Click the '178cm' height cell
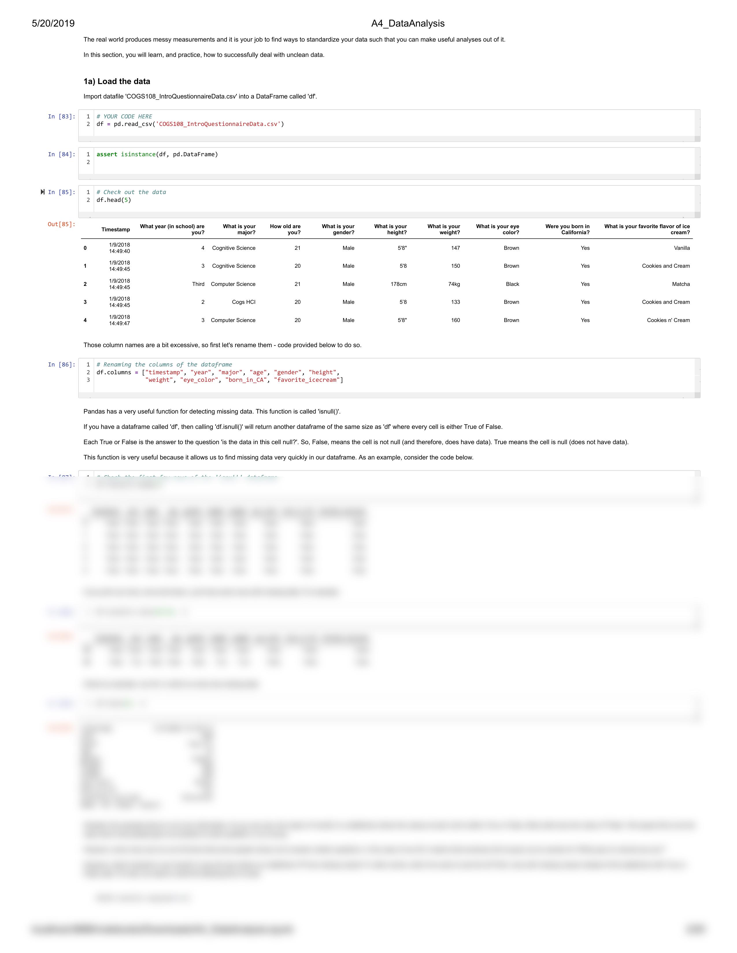Image resolution: width=737 pixels, height=953 pixels. tap(399, 284)
